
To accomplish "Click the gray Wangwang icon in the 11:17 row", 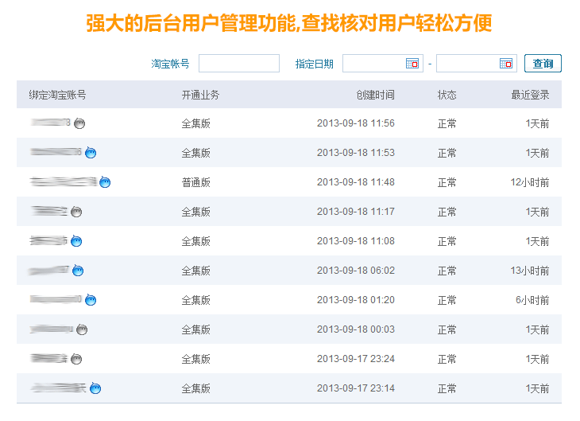I will click(76, 212).
